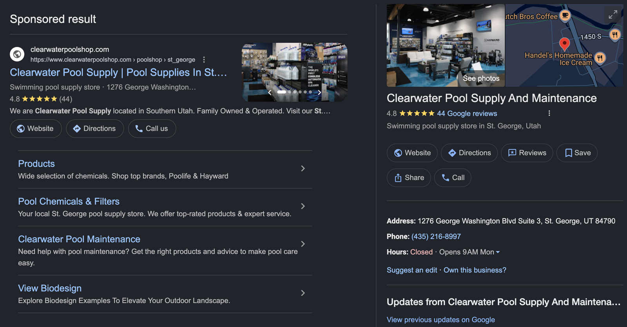Open the Clearwater Pool Maintenance sitelink
The width and height of the screenshot is (627, 327).
coord(79,239)
